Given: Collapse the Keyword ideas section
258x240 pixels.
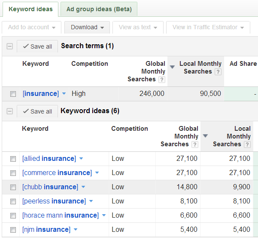Looking at the screenshot, I should point(10,111).
